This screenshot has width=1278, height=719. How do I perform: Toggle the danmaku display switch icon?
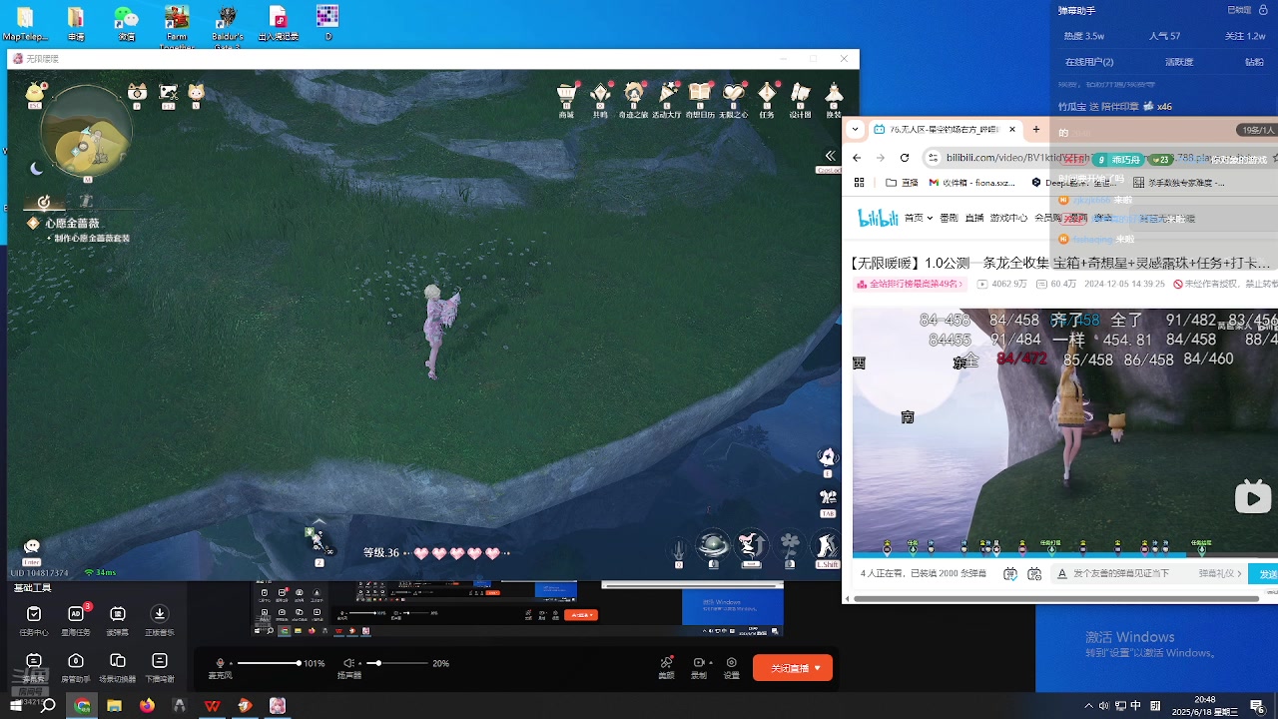1010,574
